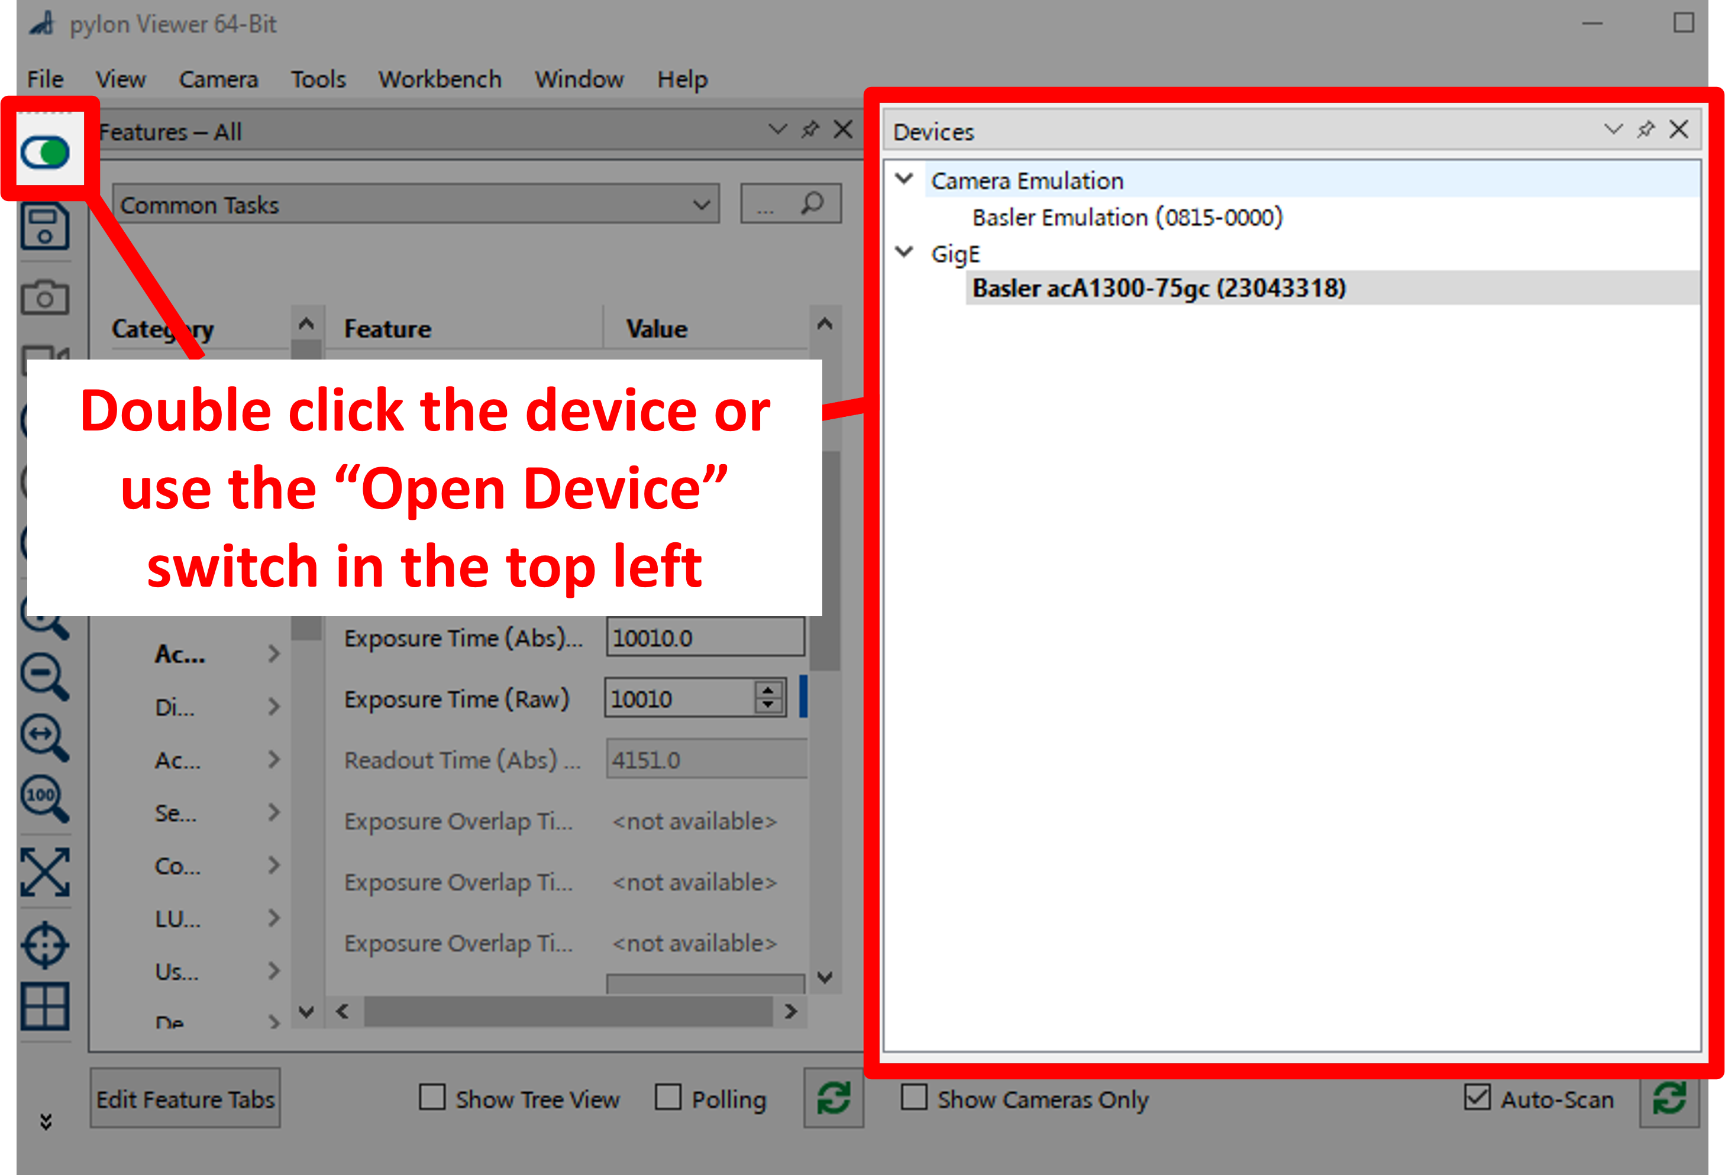Enable the Show Cameras Only checkbox
The image size is (1725, 1175).
(x=914, y=1097)
